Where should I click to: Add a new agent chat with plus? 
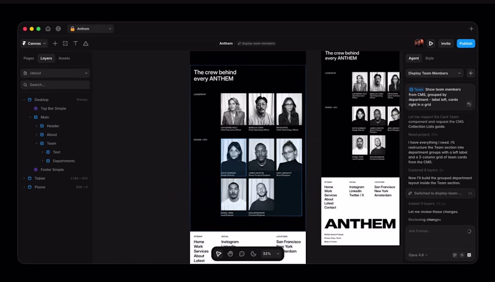(x=471, y=73)
